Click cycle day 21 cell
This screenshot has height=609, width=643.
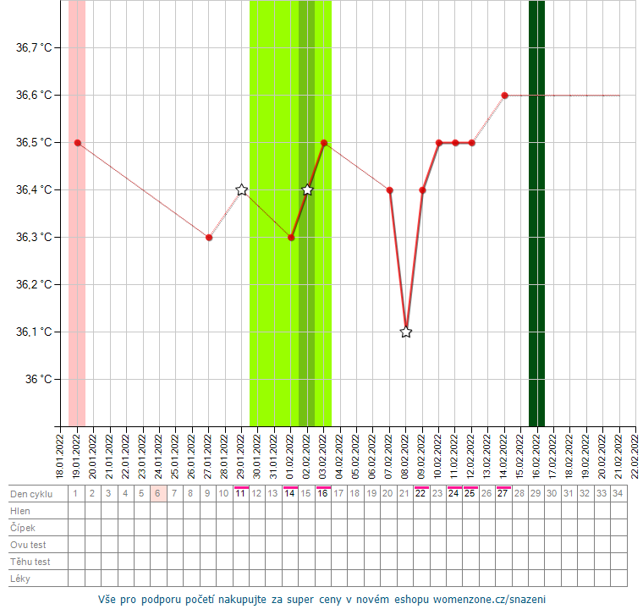404,493
